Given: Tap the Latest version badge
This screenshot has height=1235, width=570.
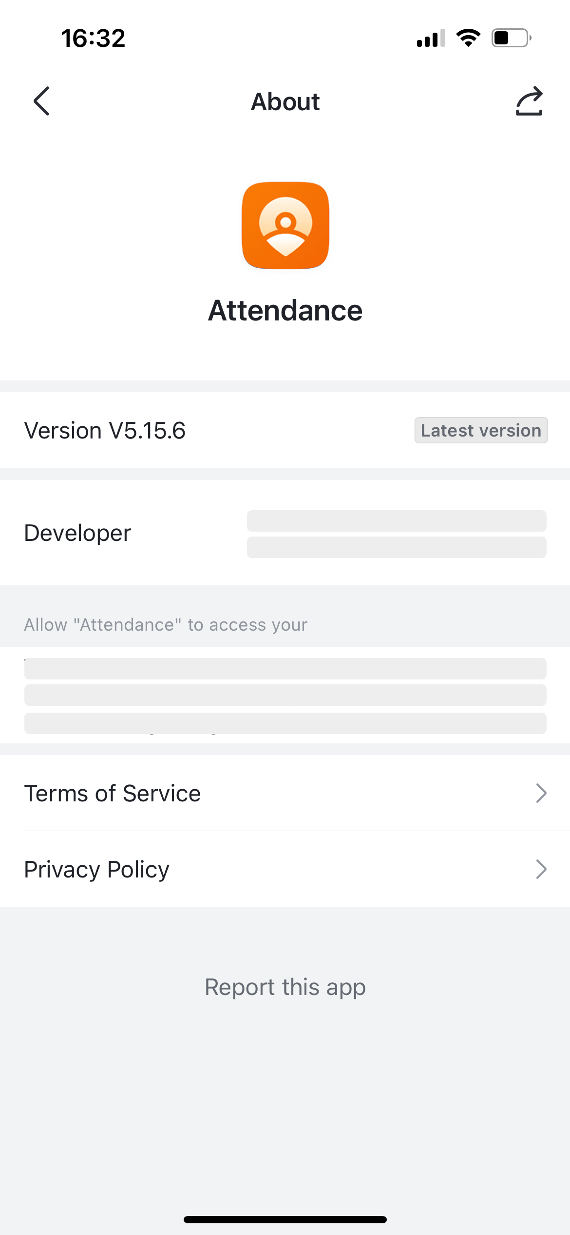Looking at the screenshot, I should tap(480, 430).
